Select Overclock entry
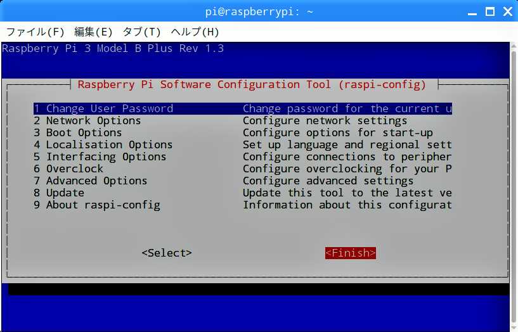 tap(242, 169)
